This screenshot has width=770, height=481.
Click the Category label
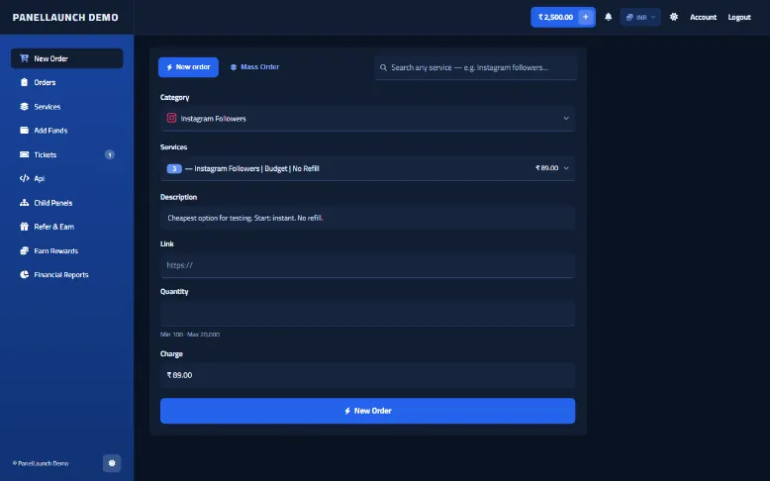(x=174, y=97)
